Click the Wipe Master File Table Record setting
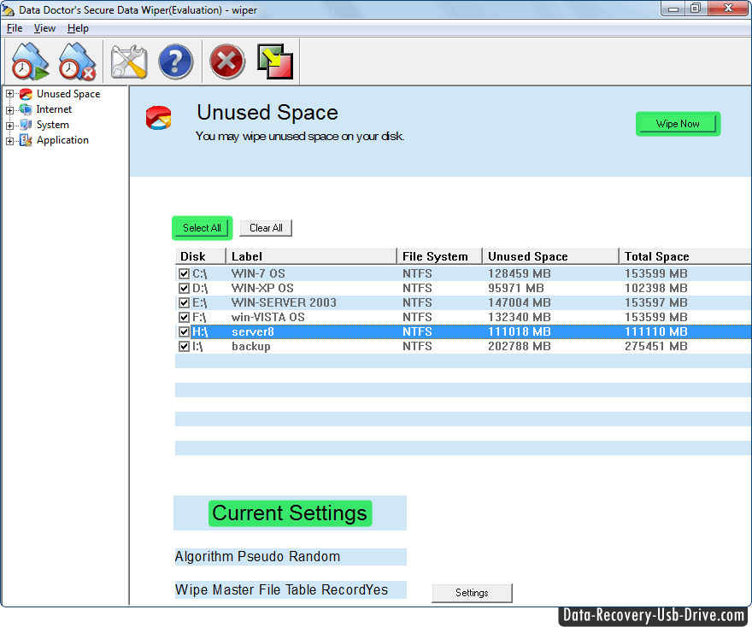752x627 pixels. click(x=281, y=589)
